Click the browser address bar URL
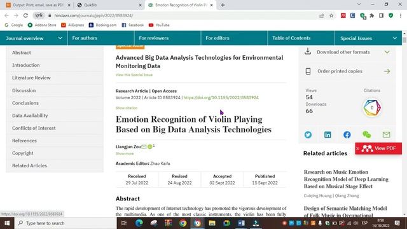407x229 pixels. pos(93,15)
